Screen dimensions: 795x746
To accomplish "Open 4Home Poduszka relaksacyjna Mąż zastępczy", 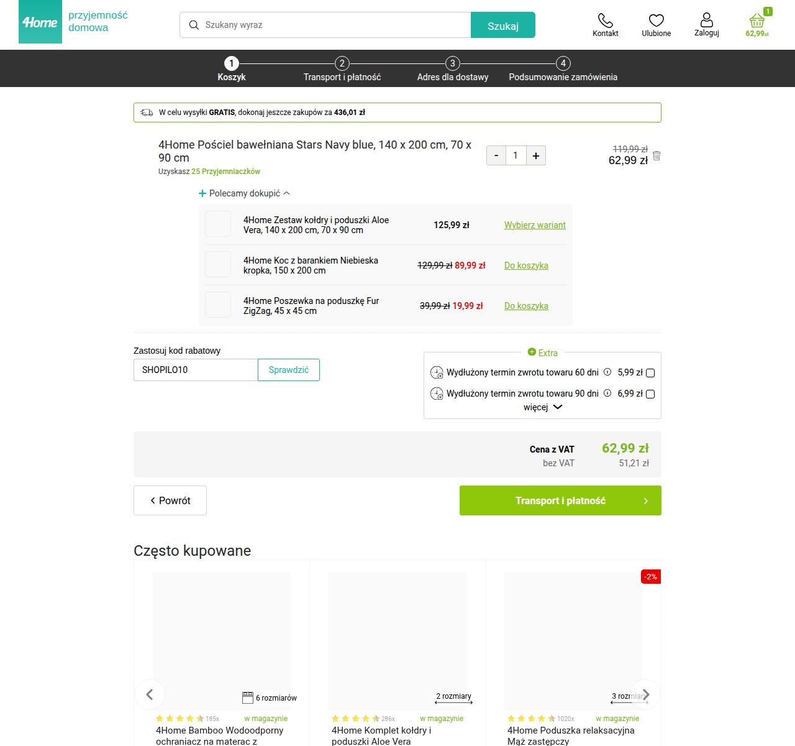I will 571,735.
